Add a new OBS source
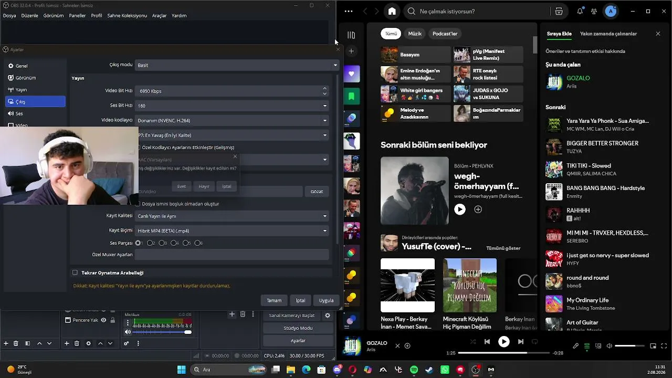The width and height of the screenshot is (672, 378). click(67, 343)
